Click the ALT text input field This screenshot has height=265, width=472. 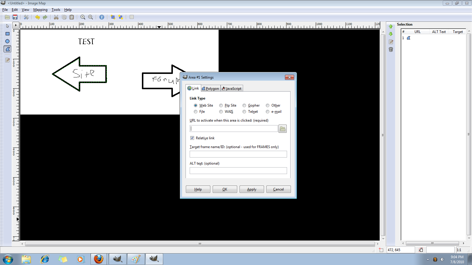coord(238,170)
